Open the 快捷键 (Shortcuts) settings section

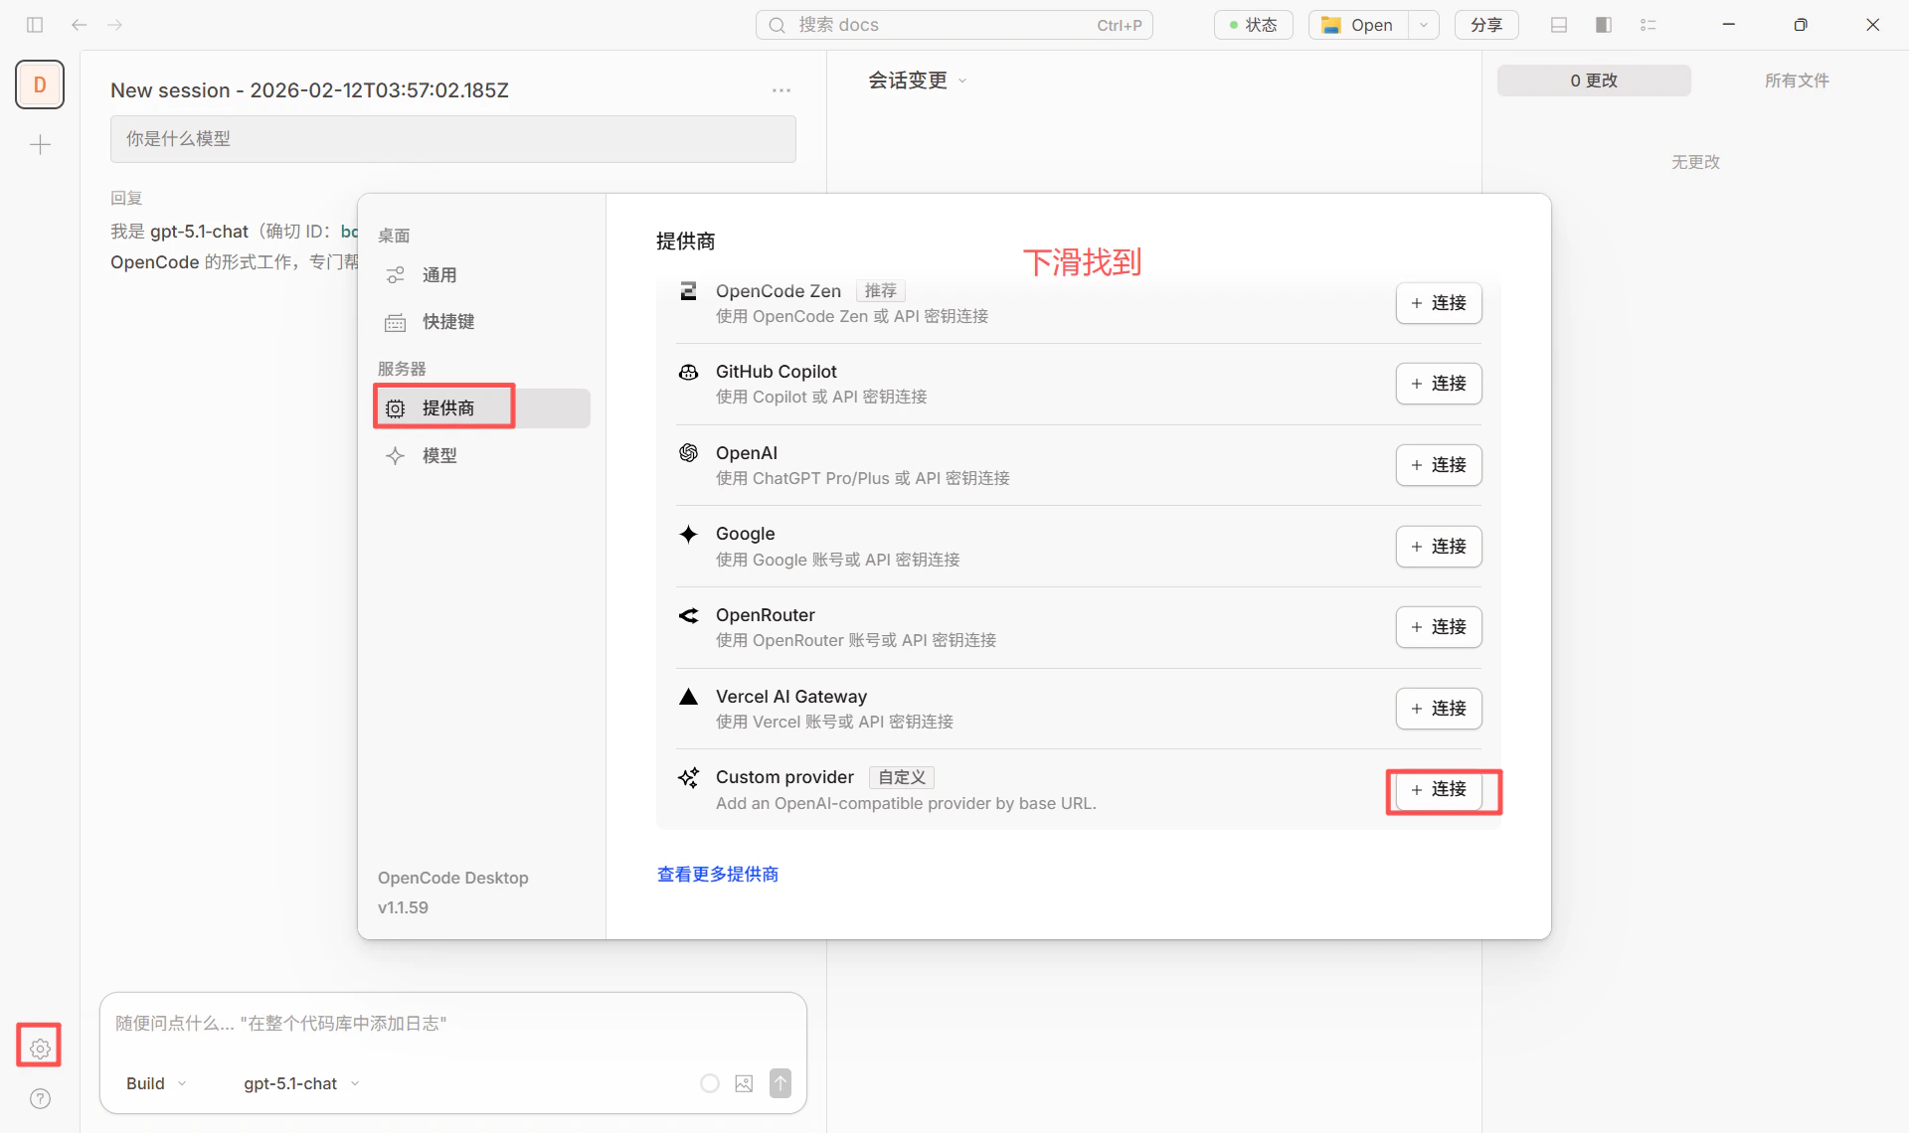pyautogui.click(x=447, y=321)
